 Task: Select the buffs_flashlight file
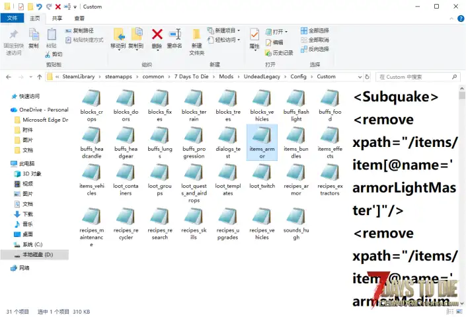point(296,106)
